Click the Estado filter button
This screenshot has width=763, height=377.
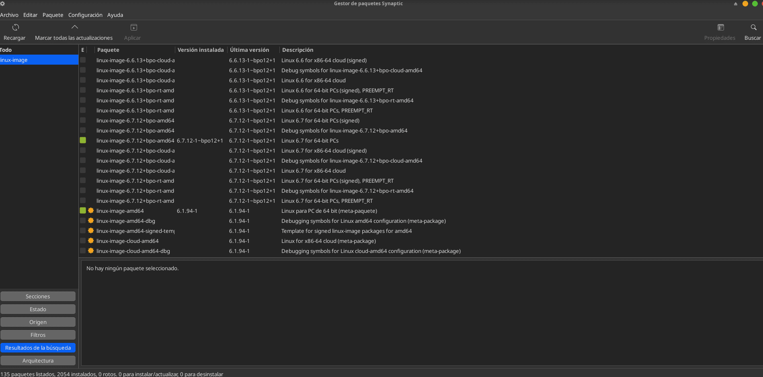tap(38, 309)
